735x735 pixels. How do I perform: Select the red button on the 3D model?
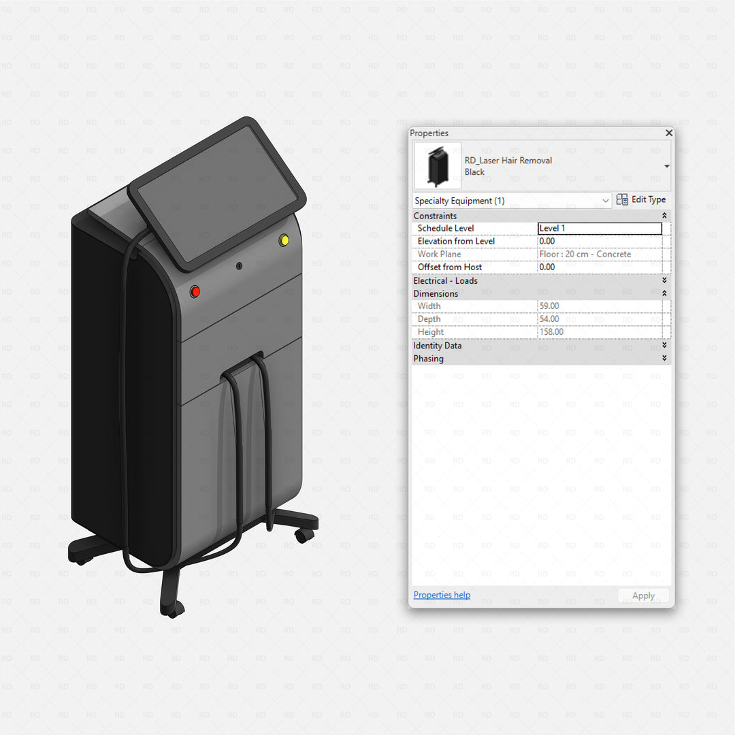(195, 292)
